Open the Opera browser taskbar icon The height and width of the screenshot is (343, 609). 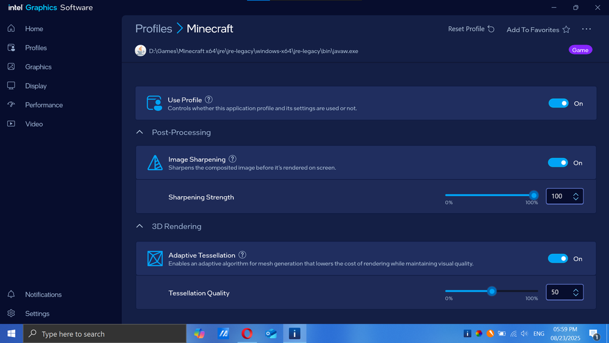247,334
